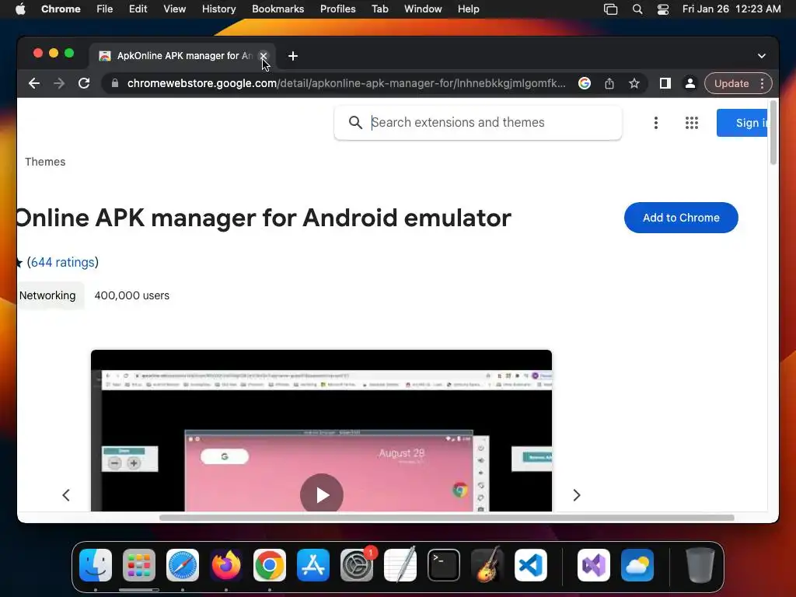Open the web store three-dot more menu

pyautogui.click(x=656, y=122)
